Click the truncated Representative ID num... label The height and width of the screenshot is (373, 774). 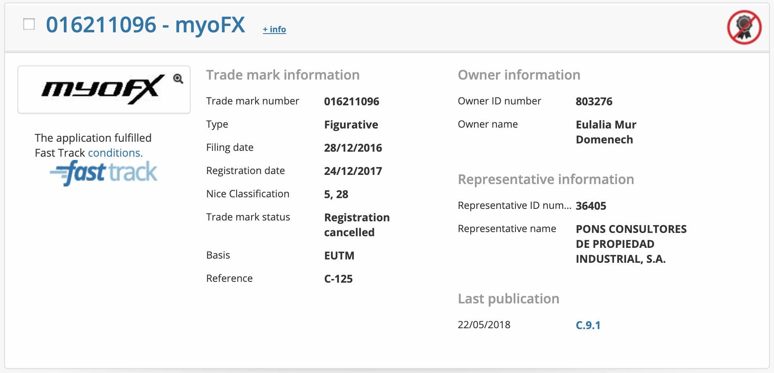[x=514, y=206]
